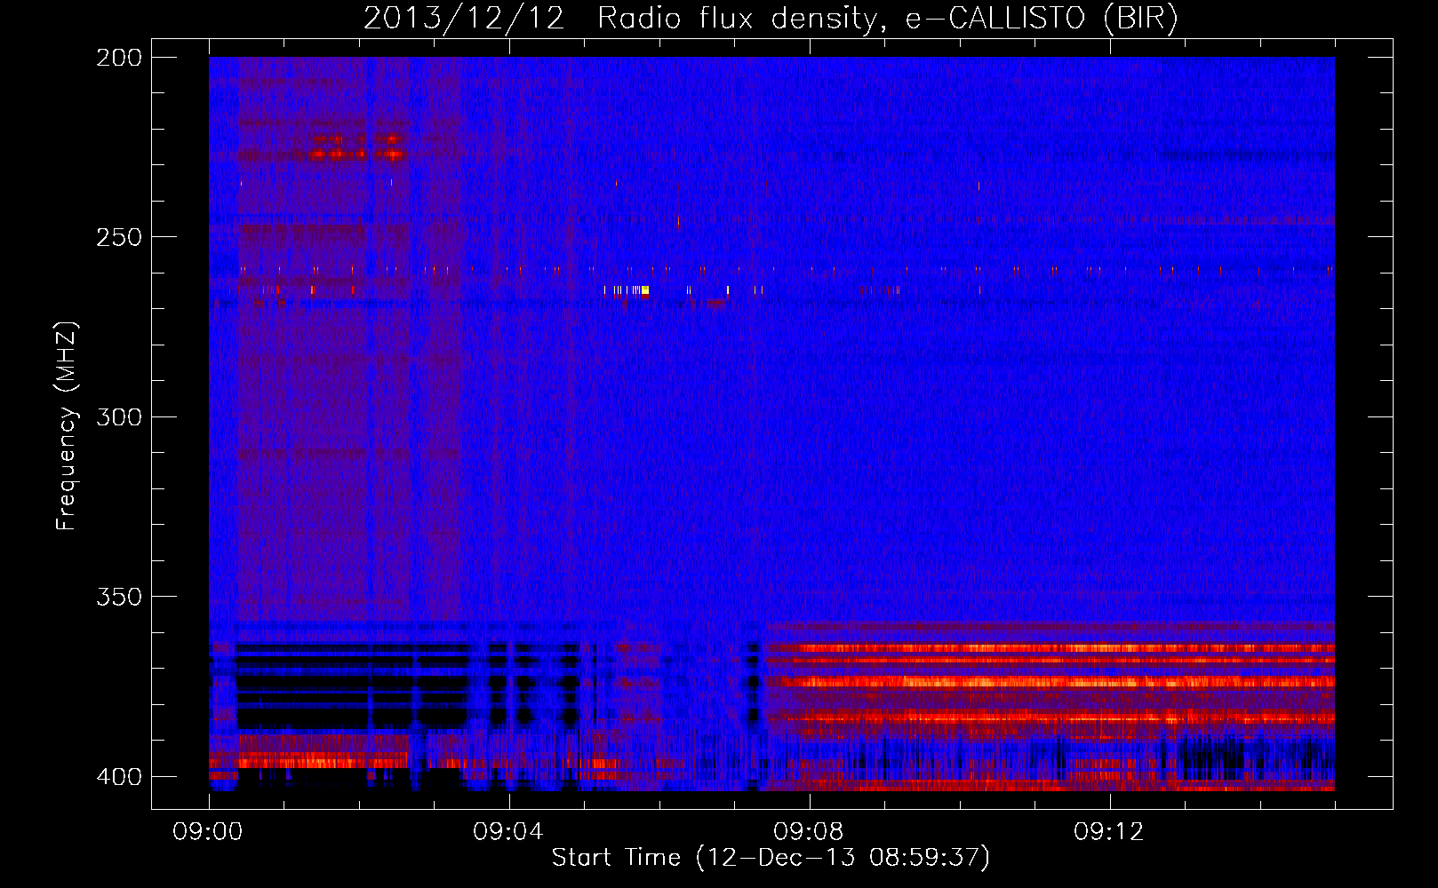
Task: Click the 300 frequency tick label
Action: click(x=118, y=416)
